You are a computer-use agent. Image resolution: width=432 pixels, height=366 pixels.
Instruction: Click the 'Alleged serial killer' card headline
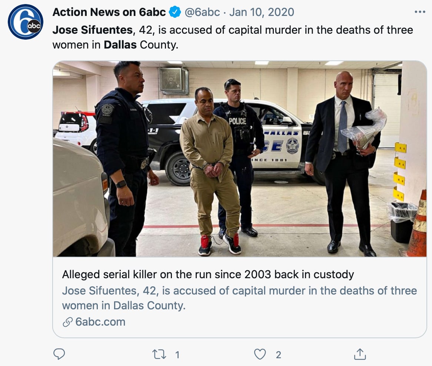(x=208, y=274)
